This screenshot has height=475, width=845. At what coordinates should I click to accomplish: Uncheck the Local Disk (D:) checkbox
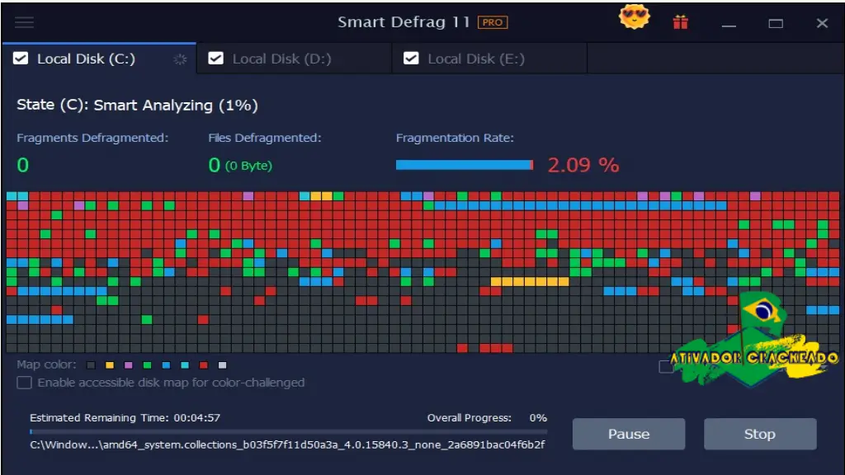[215, 59]
